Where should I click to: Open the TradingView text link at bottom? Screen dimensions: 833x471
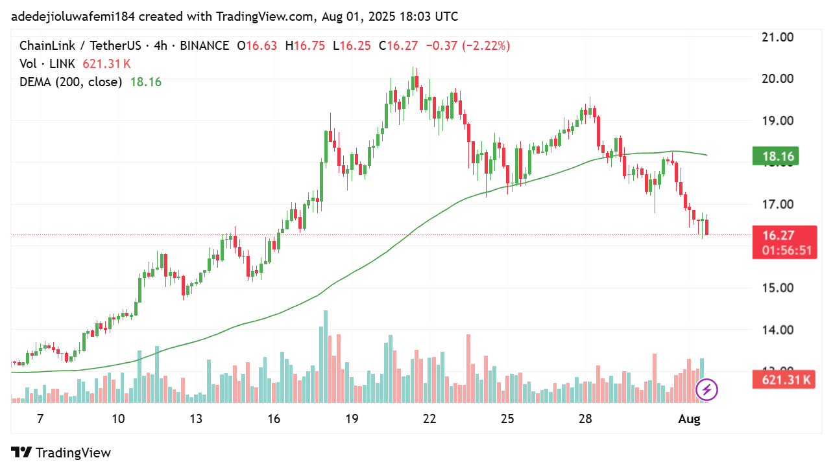click(x=73, y=453)
